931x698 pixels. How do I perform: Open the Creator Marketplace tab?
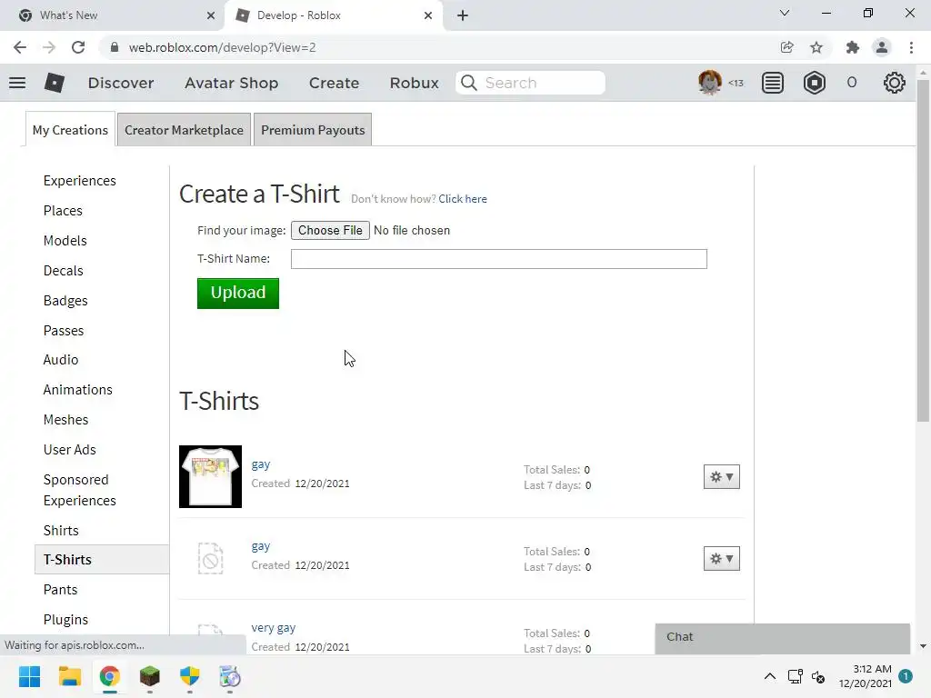[184, 130]
